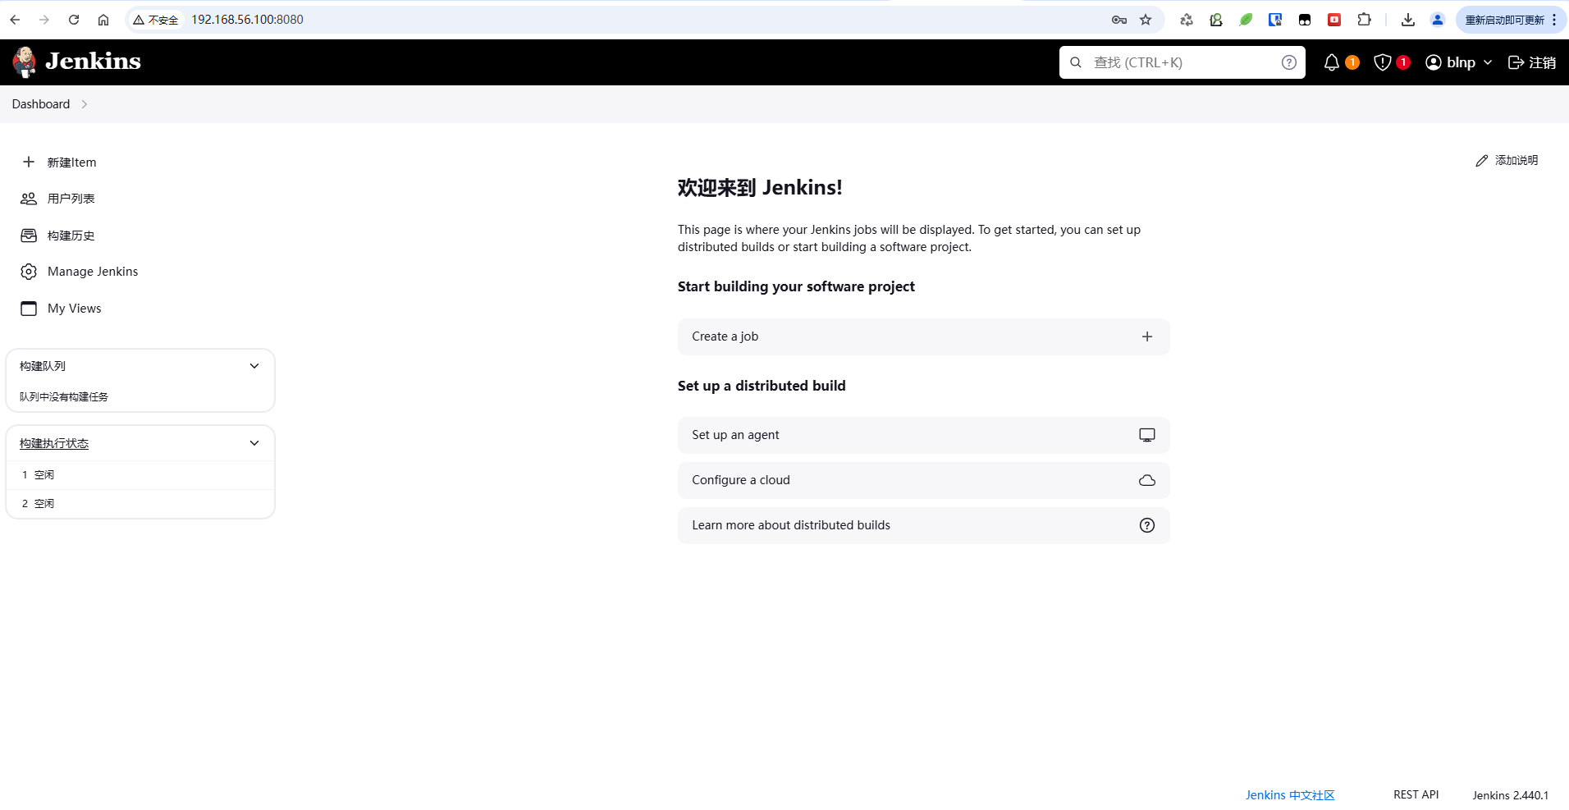Image resolution: width=1569 pixels, height=810 pixels.
Task: Click the Jenkins 2.440.1 version button
Action: click(1510, 795)
